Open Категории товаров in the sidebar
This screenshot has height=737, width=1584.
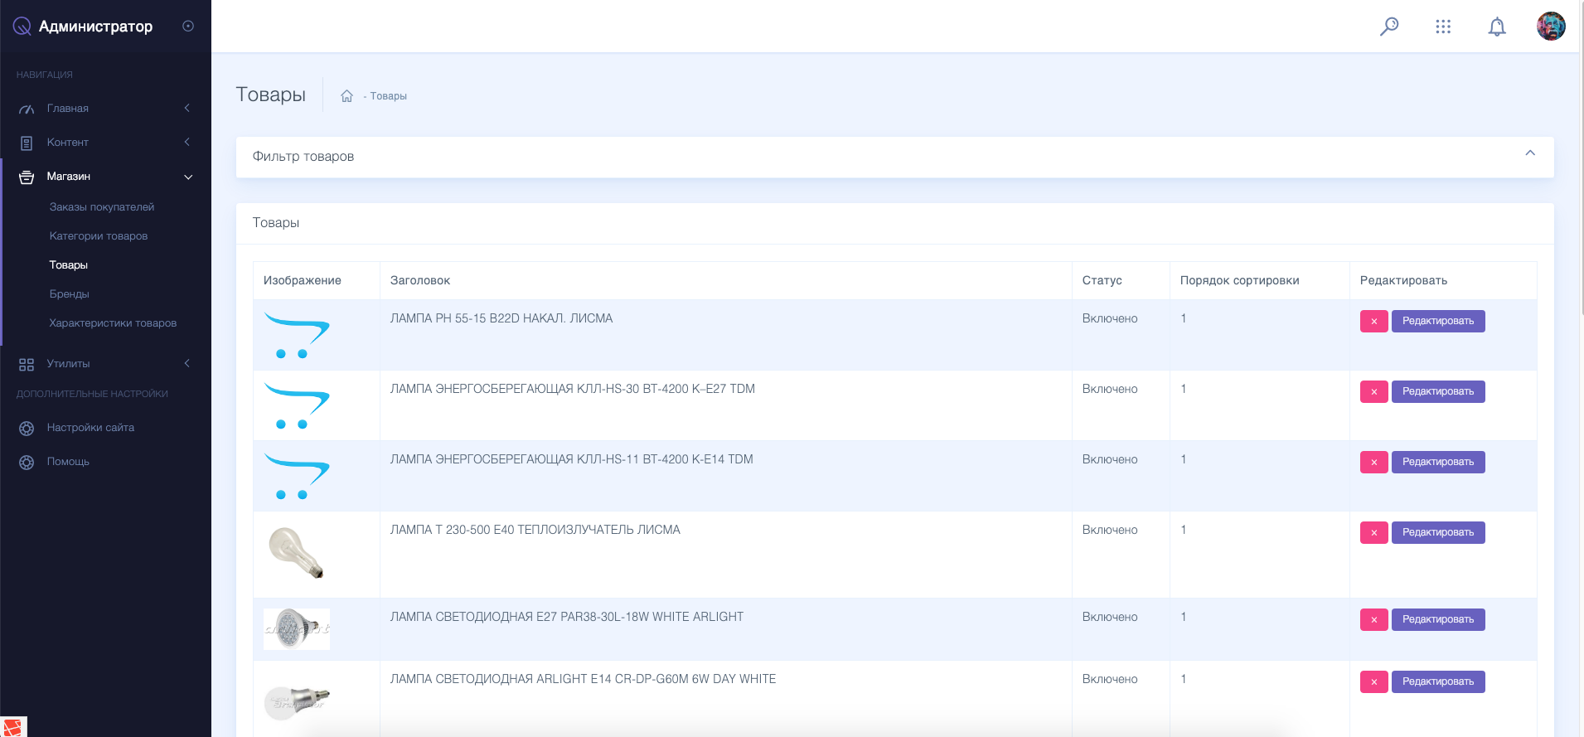click(x=99, y=236)
